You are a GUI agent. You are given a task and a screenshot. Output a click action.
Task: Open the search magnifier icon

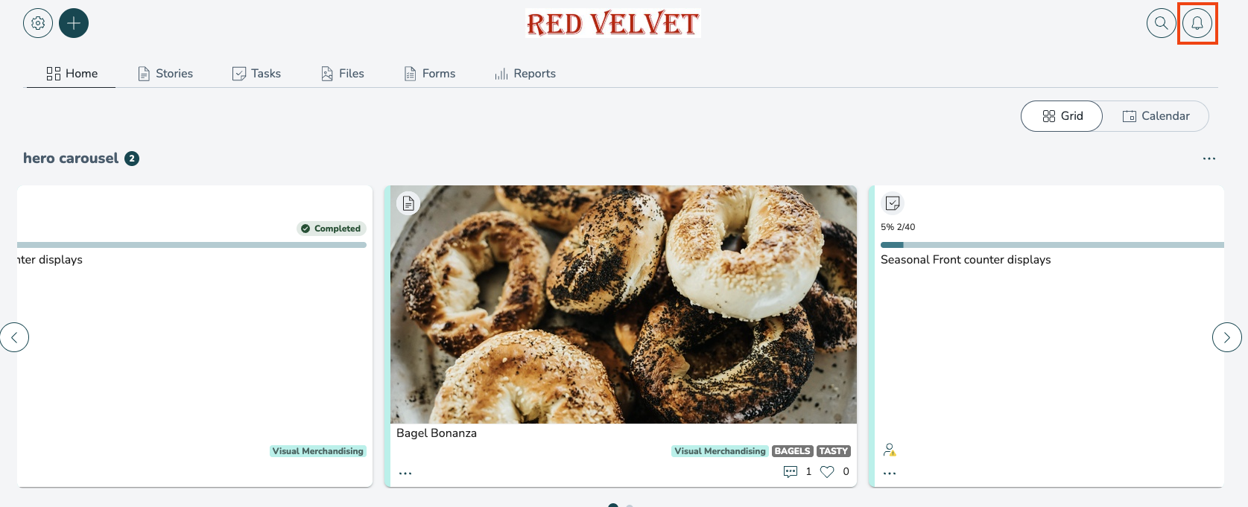tap(1161, 23)
